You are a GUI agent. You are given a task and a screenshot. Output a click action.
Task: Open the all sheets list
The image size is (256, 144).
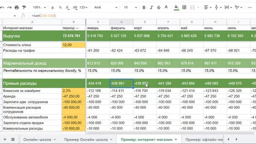coord(13,139)
